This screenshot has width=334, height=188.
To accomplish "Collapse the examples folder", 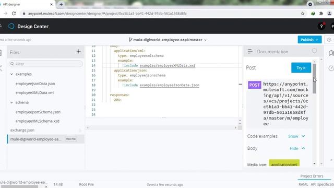I will pos(11,74).
